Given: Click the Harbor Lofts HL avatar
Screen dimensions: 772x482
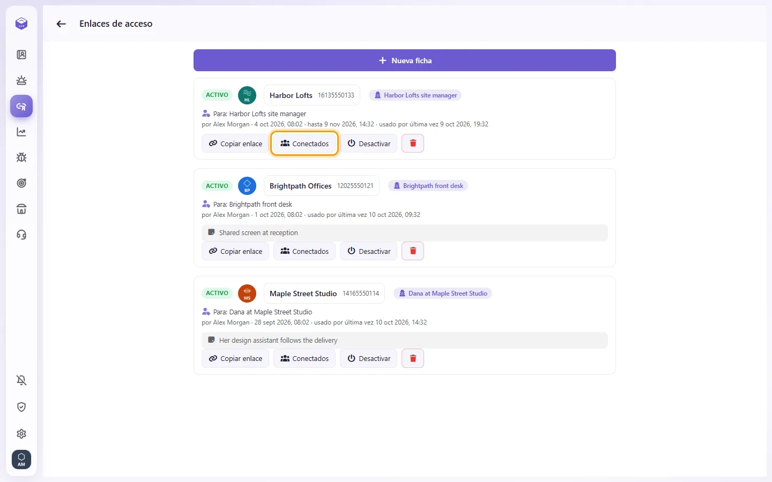Looking at the screenshot, I should tap(247, 95).
